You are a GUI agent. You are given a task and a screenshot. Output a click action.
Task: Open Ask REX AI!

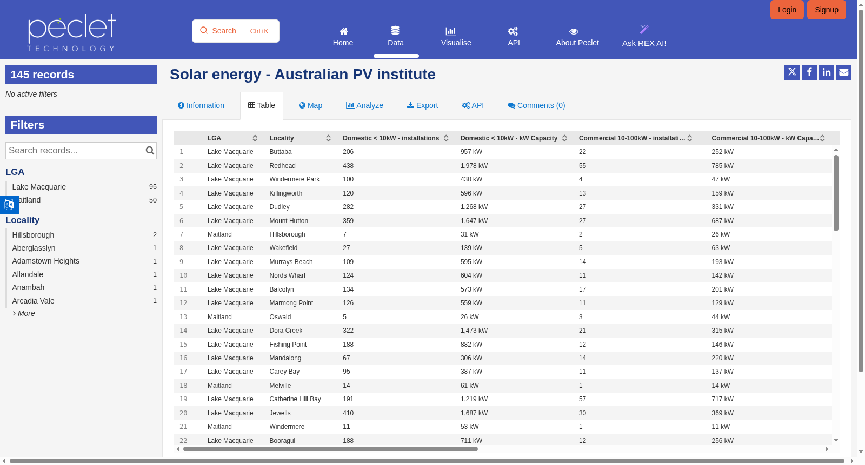[x=644, y=37]
